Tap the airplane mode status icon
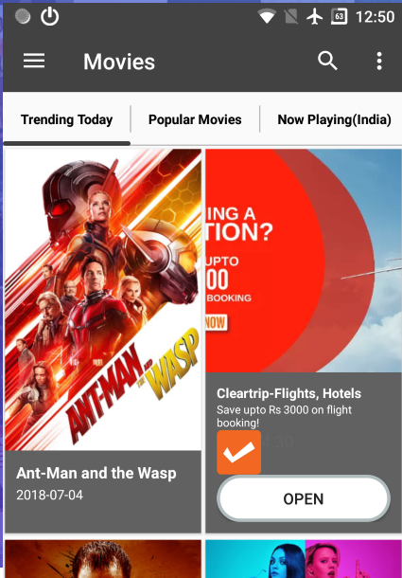 [x=315, y=17]
